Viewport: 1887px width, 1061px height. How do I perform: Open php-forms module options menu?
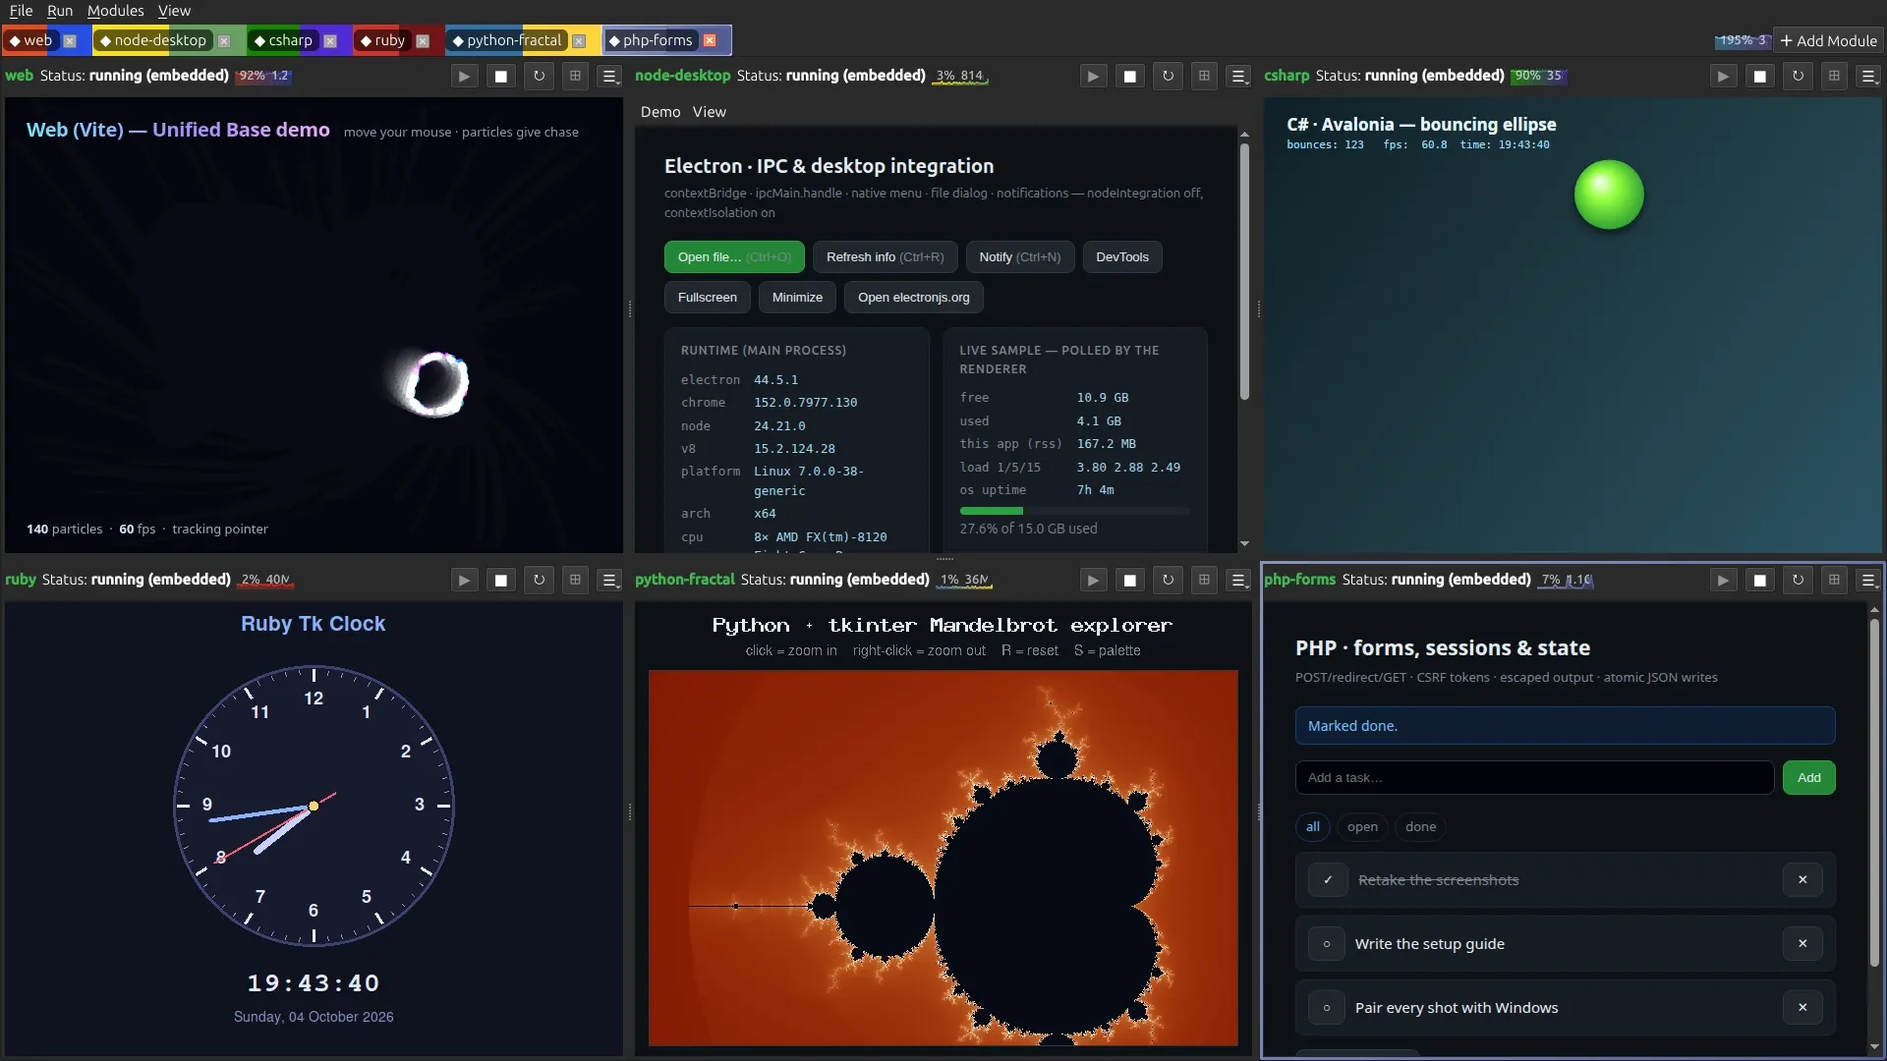click(x=1869, y=580)
